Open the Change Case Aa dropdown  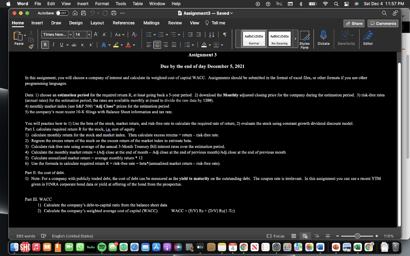[119, 34]
